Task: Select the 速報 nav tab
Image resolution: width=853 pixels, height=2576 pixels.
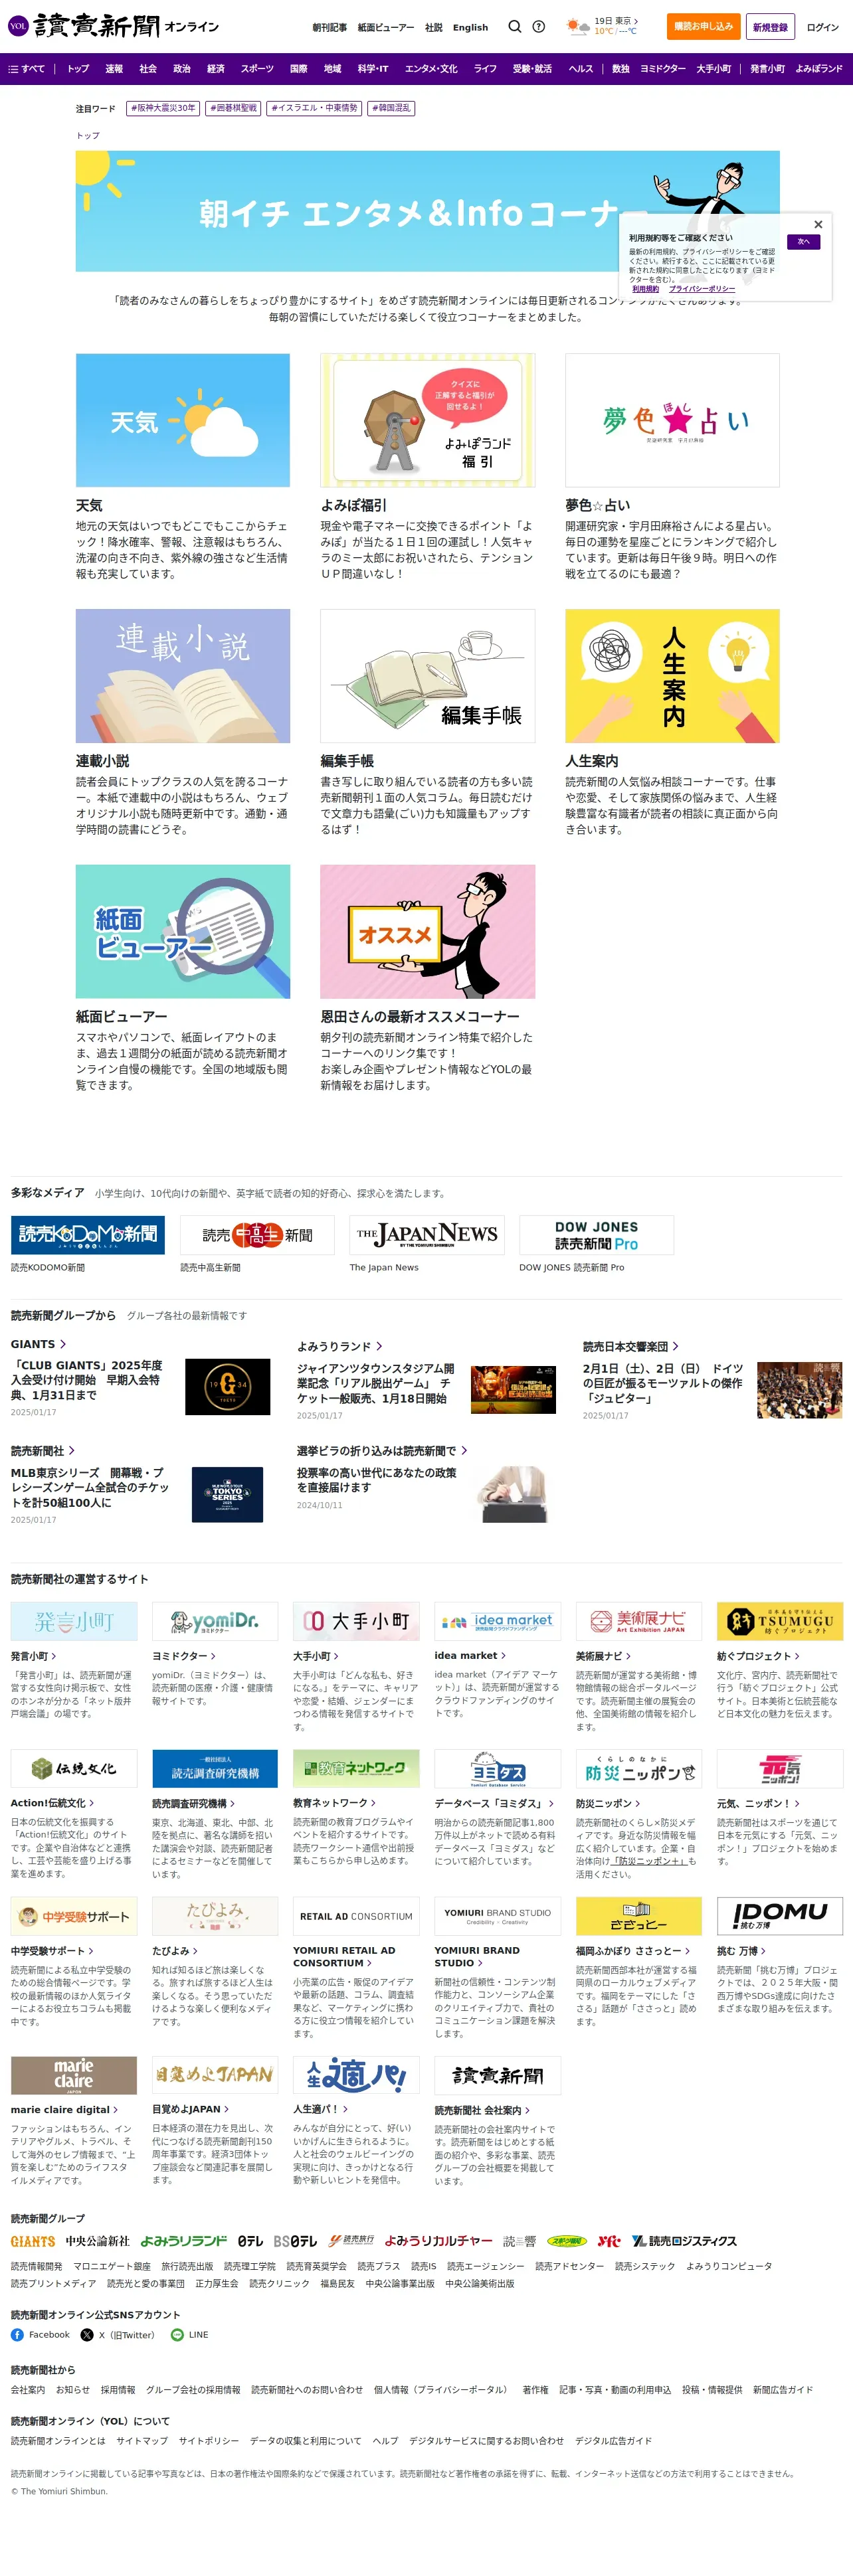Action: point(114,69)
